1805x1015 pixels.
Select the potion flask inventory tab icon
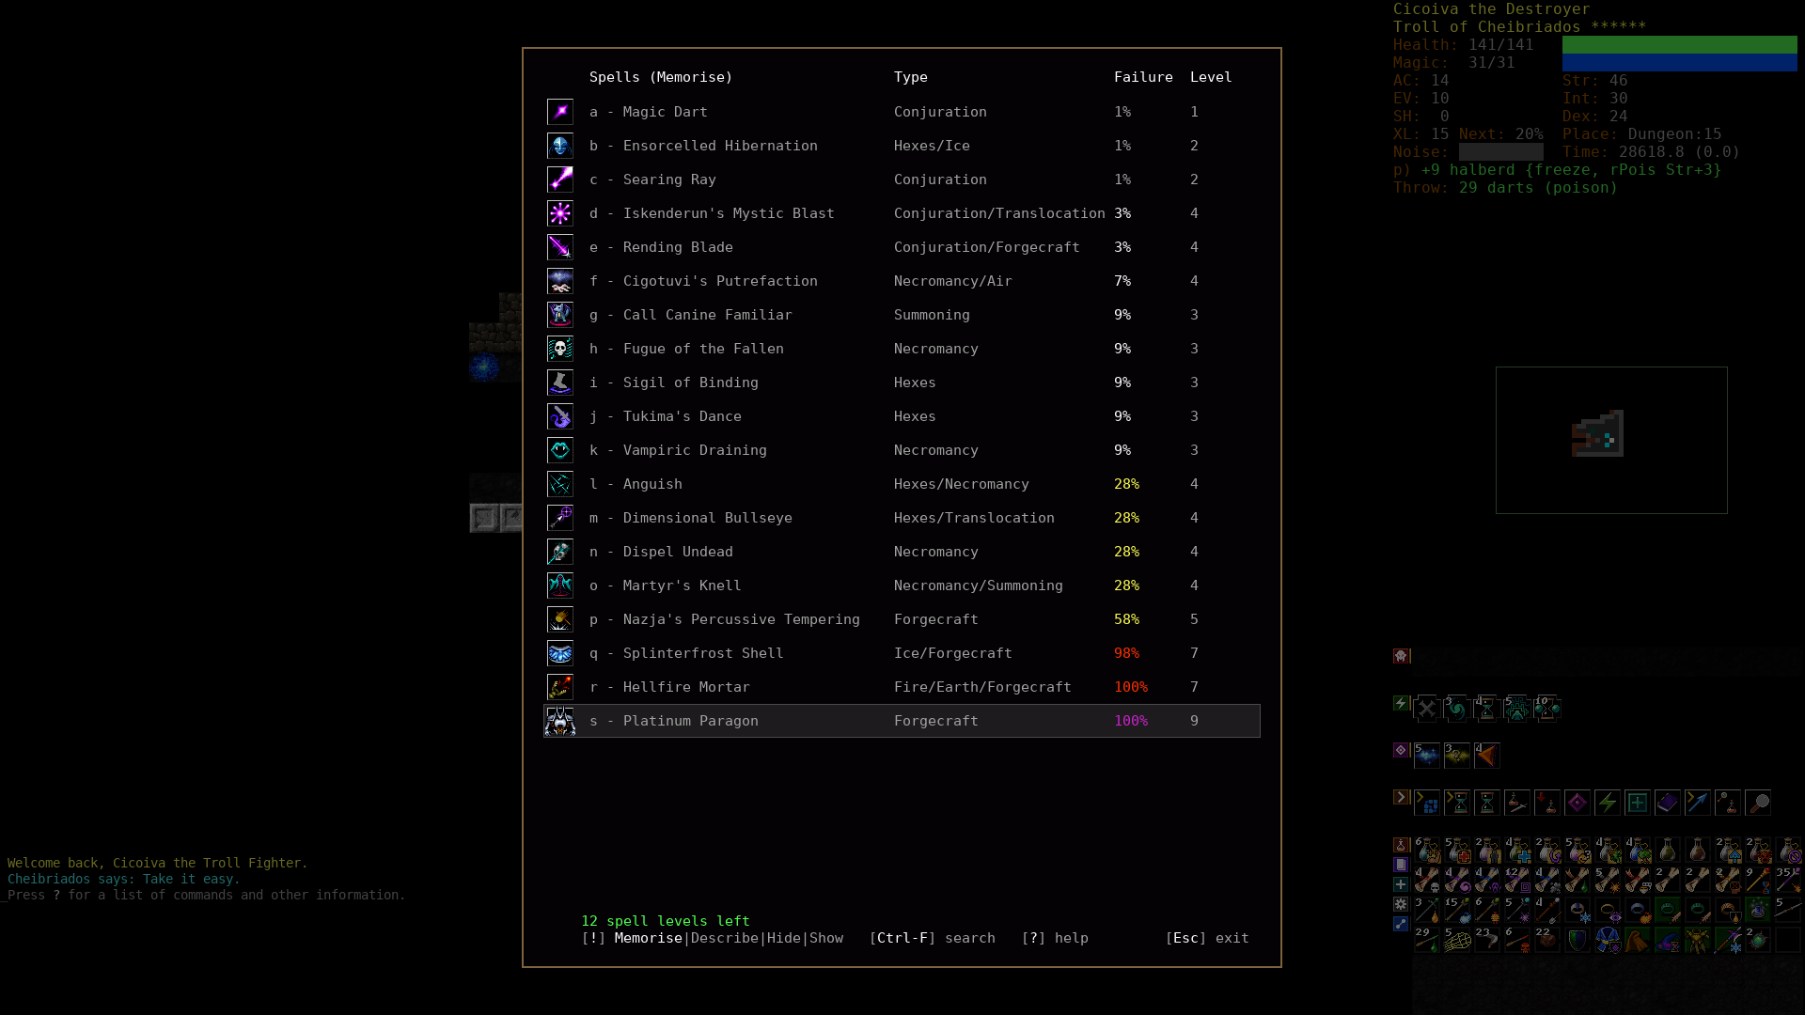coord(1401,845)
